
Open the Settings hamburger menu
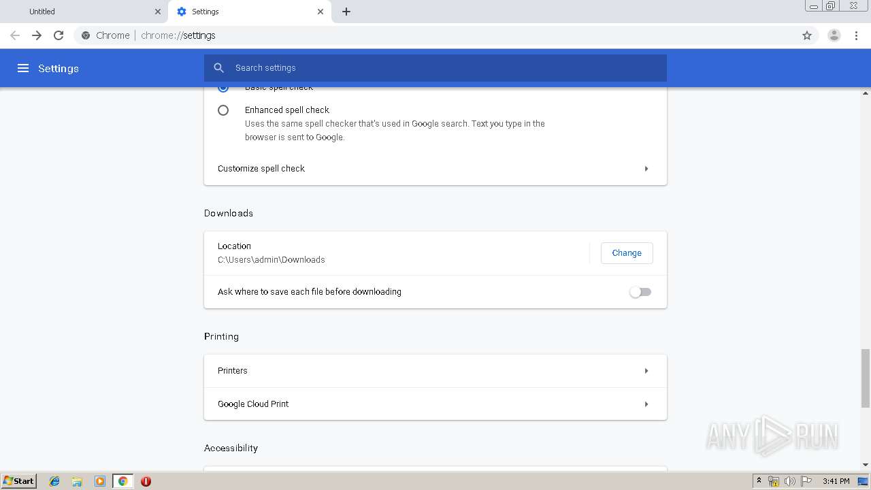[x=23, y=68]
